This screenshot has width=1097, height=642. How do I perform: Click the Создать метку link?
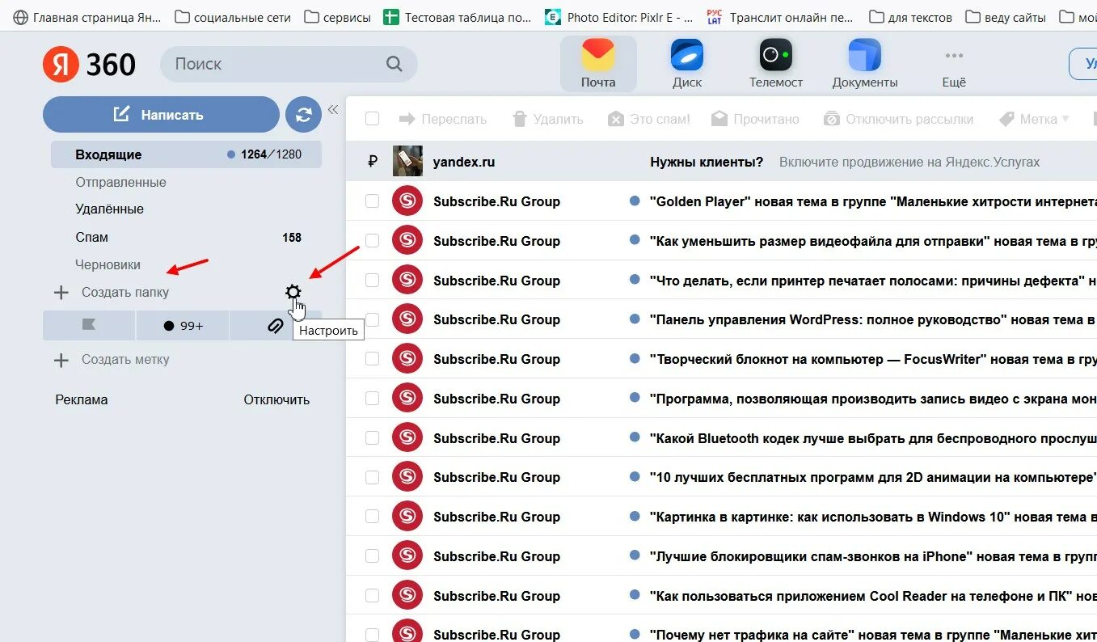pos(125,360)
